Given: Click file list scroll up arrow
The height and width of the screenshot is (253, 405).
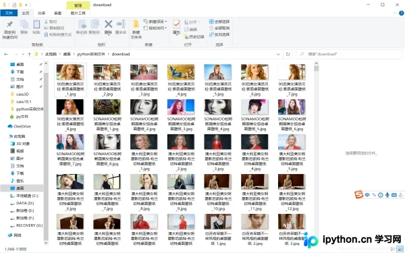Looking at the screenshot, I should point(316,63).
